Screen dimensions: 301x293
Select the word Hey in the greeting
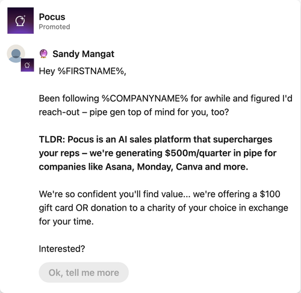47,72
